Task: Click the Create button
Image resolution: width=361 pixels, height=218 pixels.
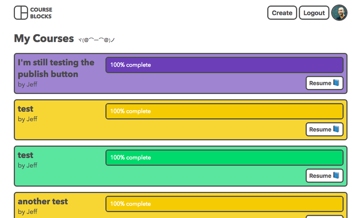Action: [282, 13]
